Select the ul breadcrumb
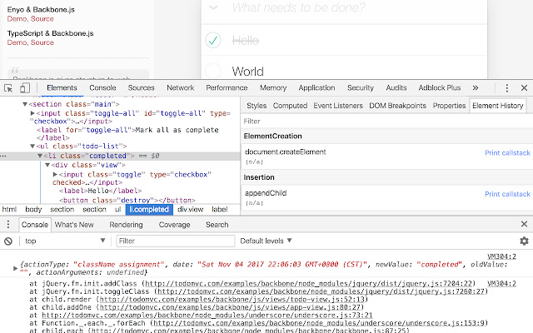Image resolution: width=533 pixels, height=333 pixels. pyautogui.click(x=117, y=209)
